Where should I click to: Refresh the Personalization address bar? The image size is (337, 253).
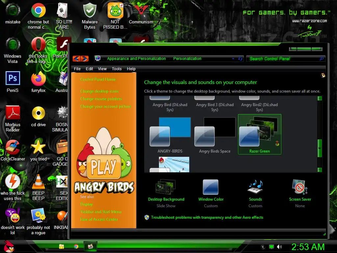(x=240, y=59)
